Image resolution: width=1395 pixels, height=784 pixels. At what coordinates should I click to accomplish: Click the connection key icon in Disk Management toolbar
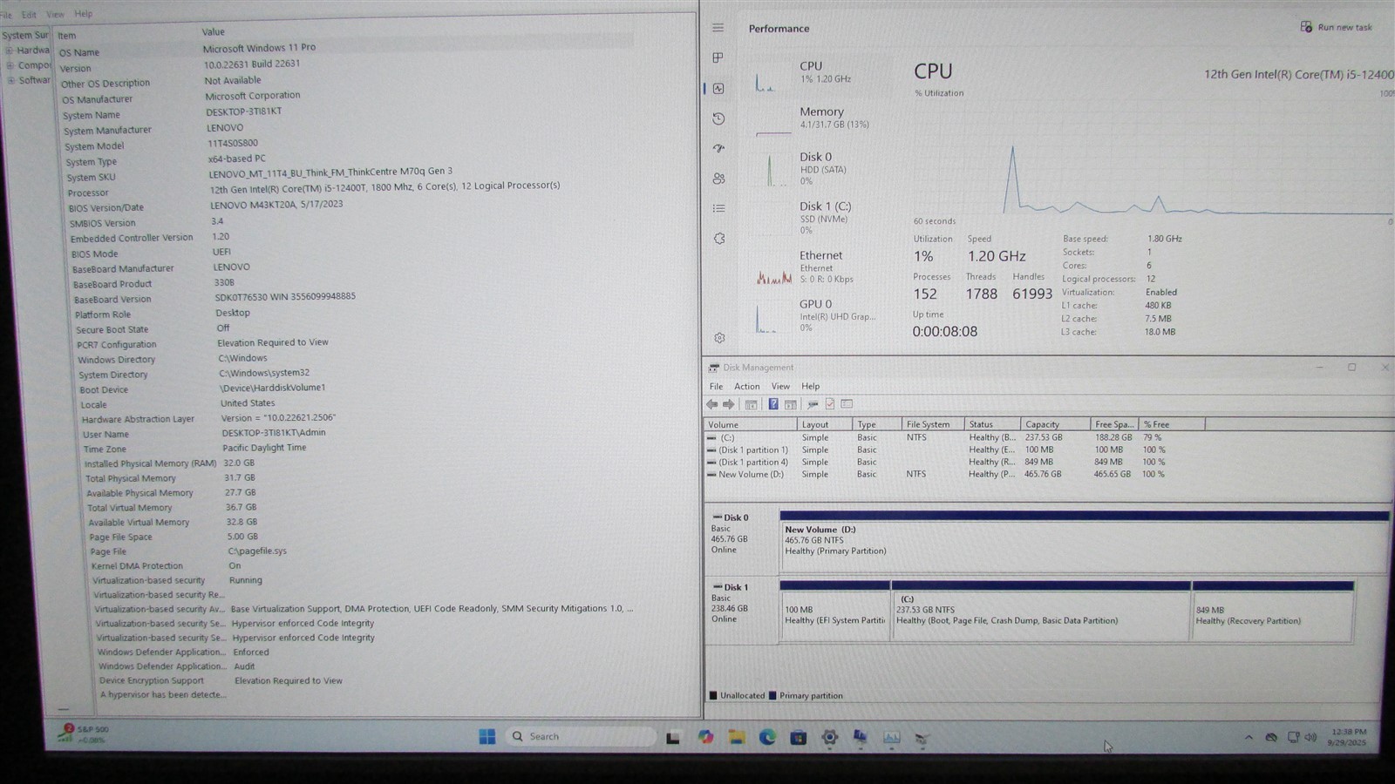click(813, 404)
